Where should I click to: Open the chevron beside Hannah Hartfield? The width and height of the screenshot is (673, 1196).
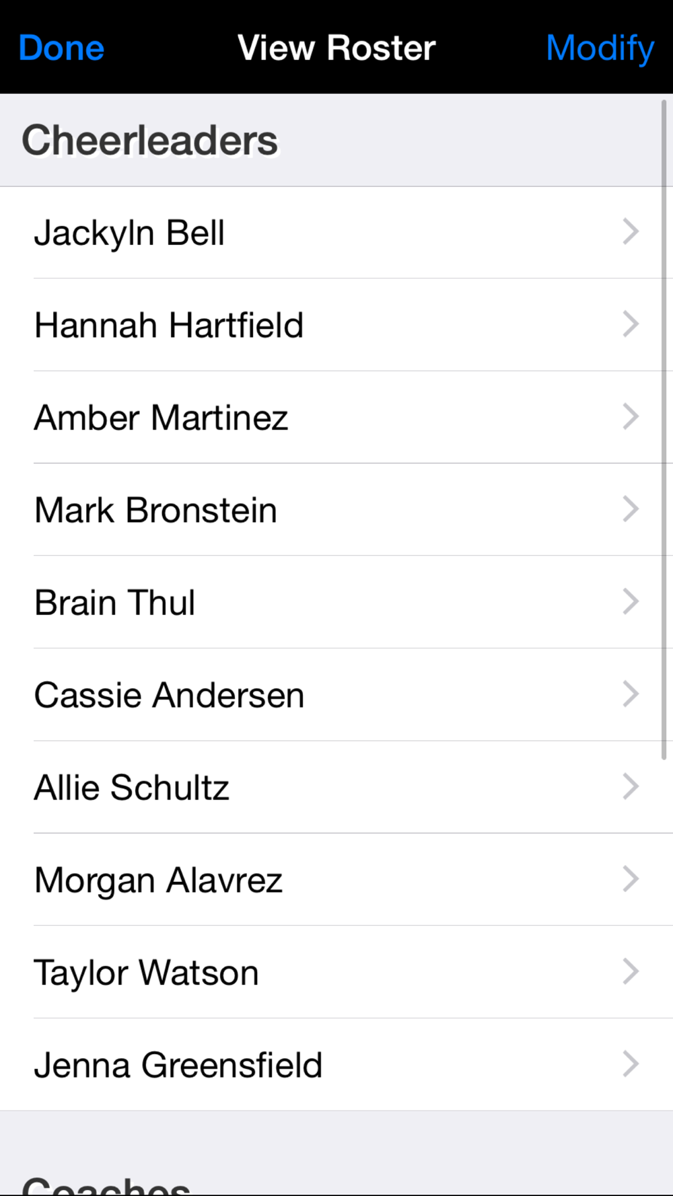pyautogui.click(x=631, y=324)
